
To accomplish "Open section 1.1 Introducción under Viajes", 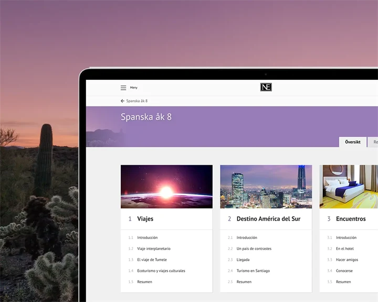I will pyautogui.click(x=147, y=238).
